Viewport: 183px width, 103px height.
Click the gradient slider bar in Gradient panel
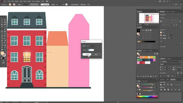tap(146, 41)
